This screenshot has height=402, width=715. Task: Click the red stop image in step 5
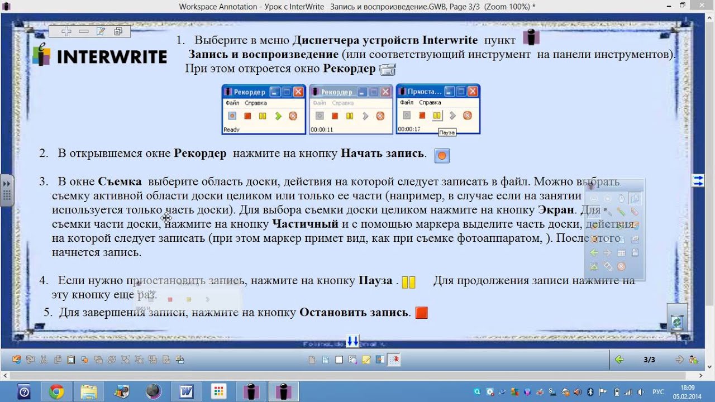click(422, 313)
